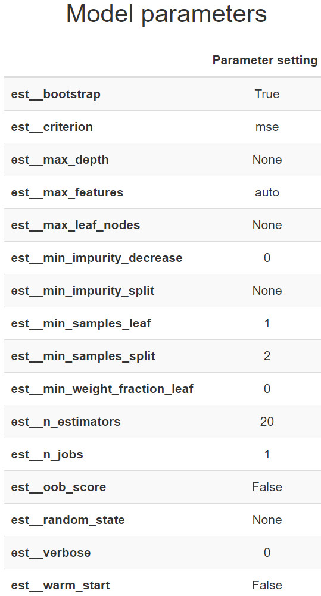321x596 pixels.
Task: Select the value 2 for min_samples_split
Action: click(267, 356)
